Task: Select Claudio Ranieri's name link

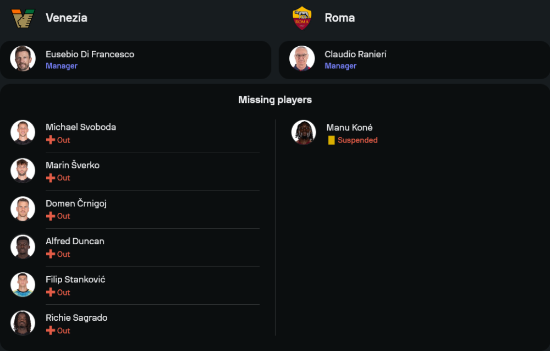Action: 355,54
